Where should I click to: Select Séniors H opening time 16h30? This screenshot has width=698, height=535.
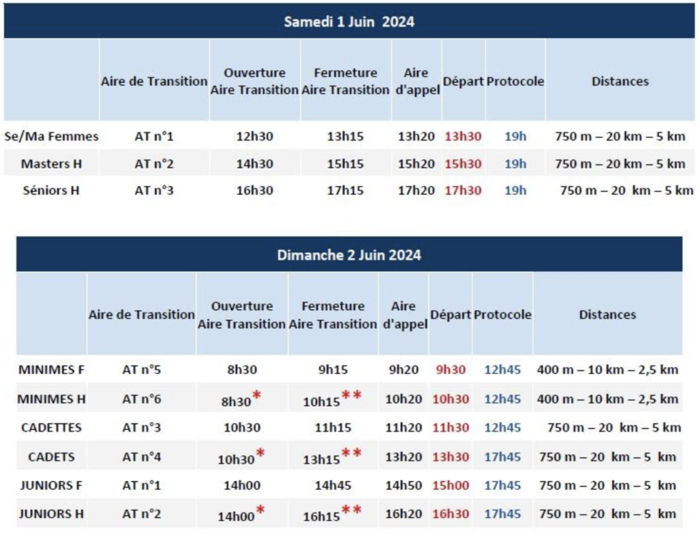(x=254, y=191)
